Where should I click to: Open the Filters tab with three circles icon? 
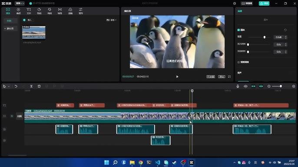click(70, 11)
